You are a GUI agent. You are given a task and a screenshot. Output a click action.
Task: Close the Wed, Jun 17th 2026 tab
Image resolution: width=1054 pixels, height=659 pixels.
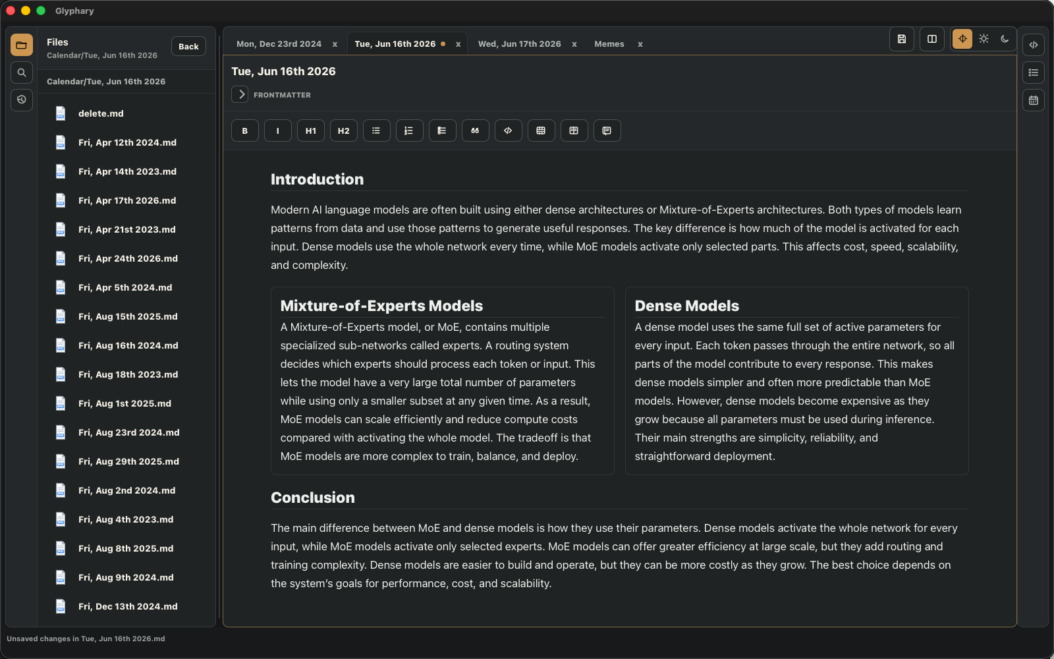pyautogui.click(x=574, y=44)
